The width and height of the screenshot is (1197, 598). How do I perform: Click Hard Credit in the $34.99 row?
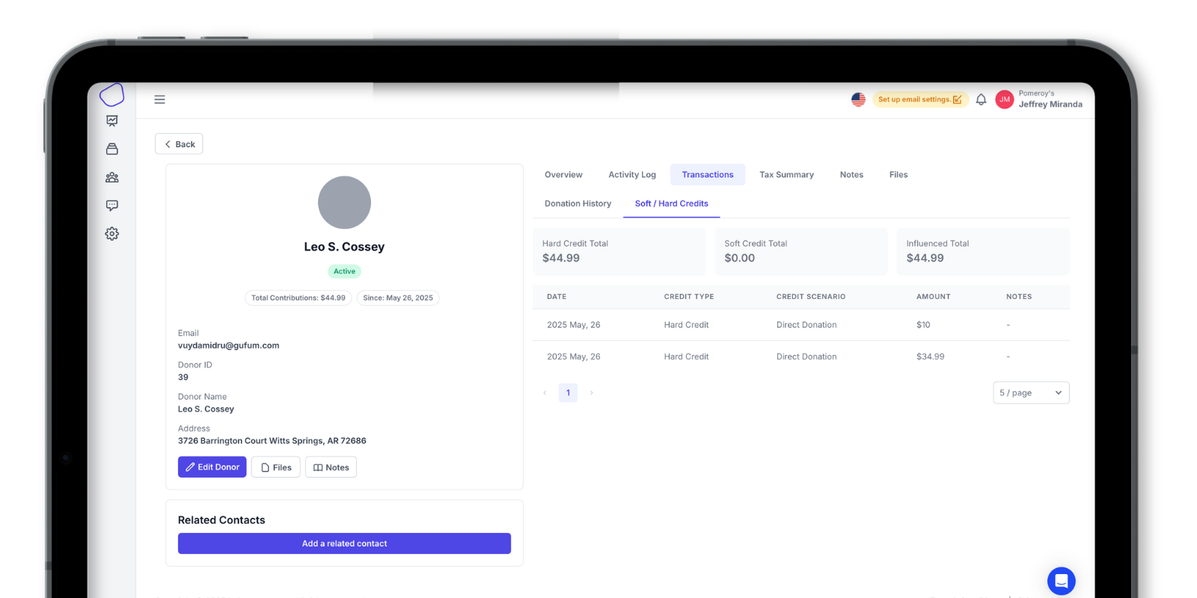point(686,357)
